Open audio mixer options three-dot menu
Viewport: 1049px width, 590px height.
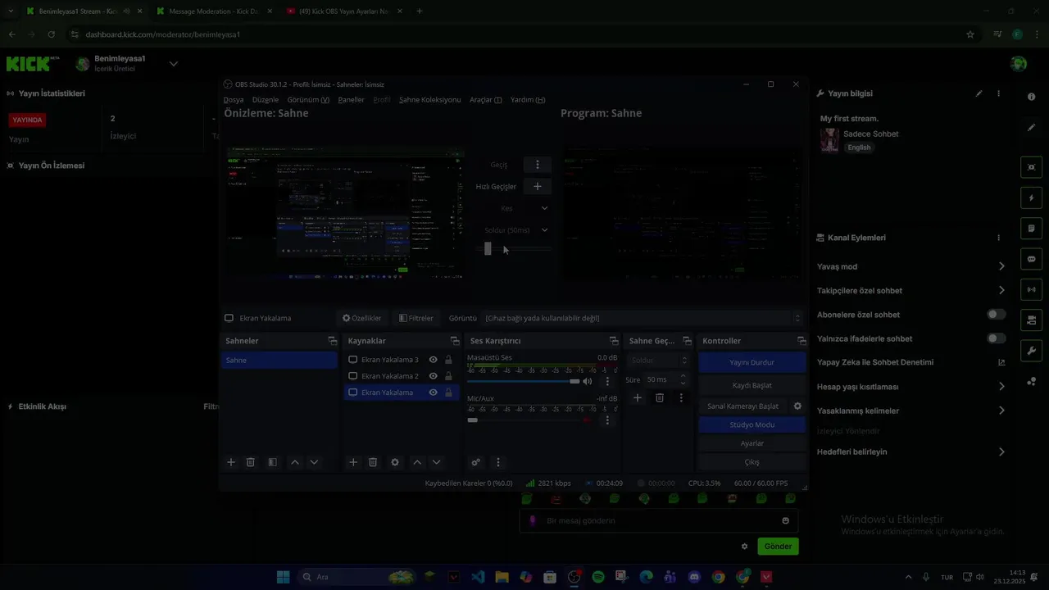pos(497,462)
